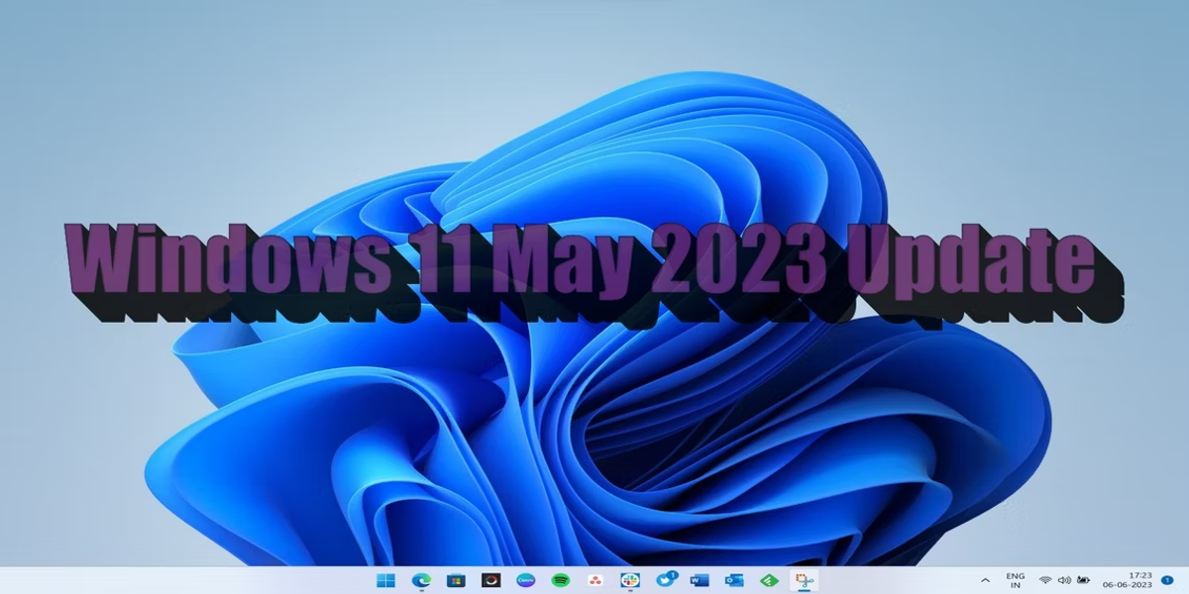Open the Canva app
This screenshot has width=1189, height=594.
pyautogui.click(x=525, y=580)
